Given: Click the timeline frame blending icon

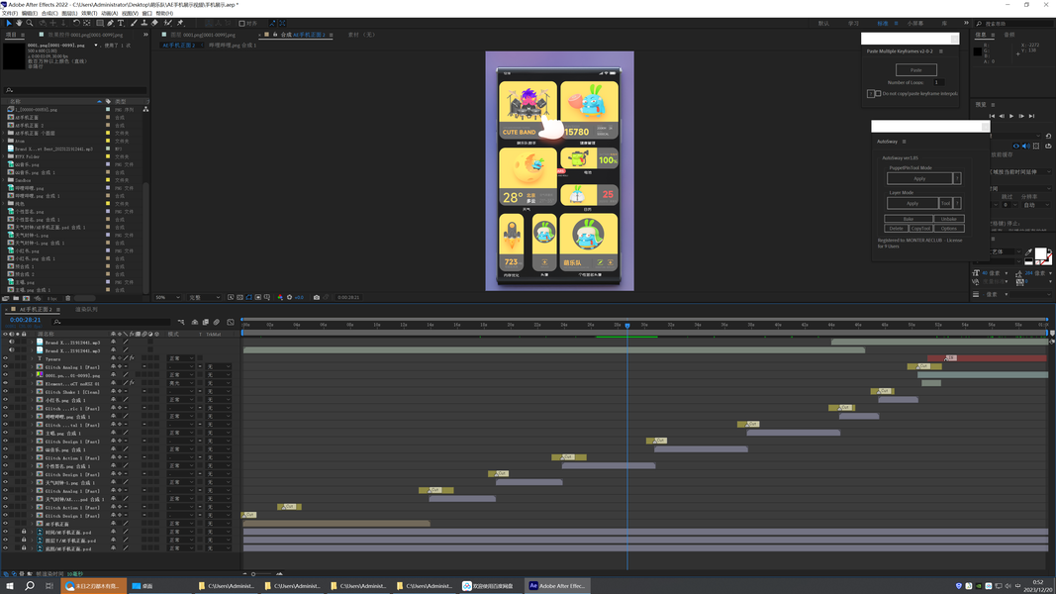Looking at the screenshot, I should [206, 322].
